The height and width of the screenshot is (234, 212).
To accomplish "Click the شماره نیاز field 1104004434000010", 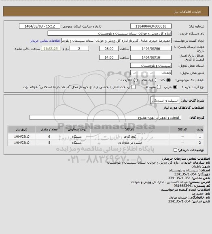I will 151,26.
